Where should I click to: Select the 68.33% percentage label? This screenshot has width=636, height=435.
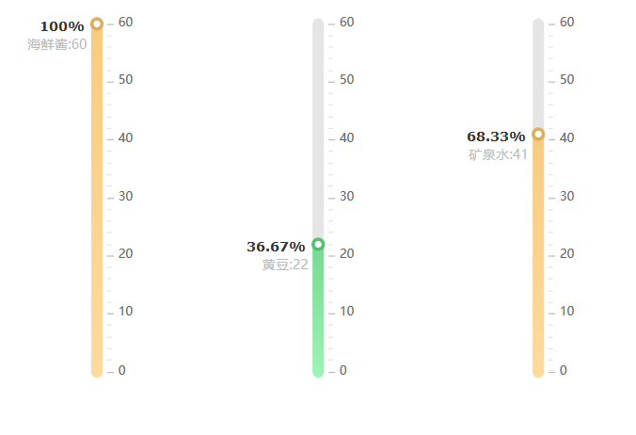(x=496, y=137)
